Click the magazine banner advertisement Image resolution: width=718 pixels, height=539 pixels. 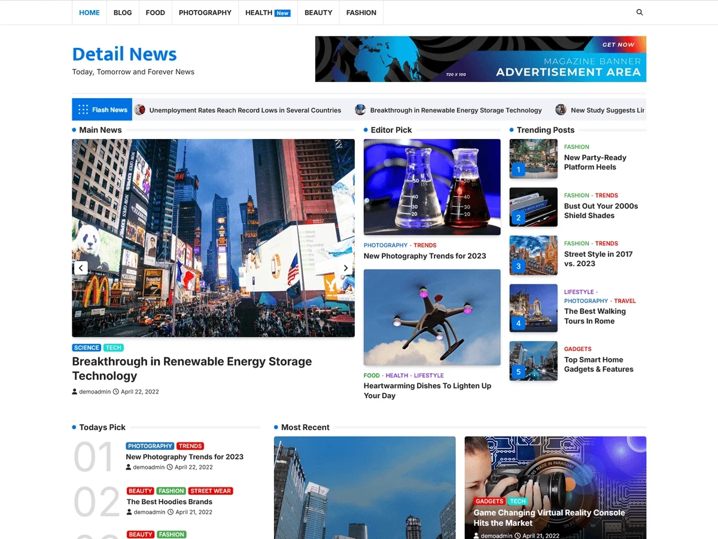click(480, 59)
